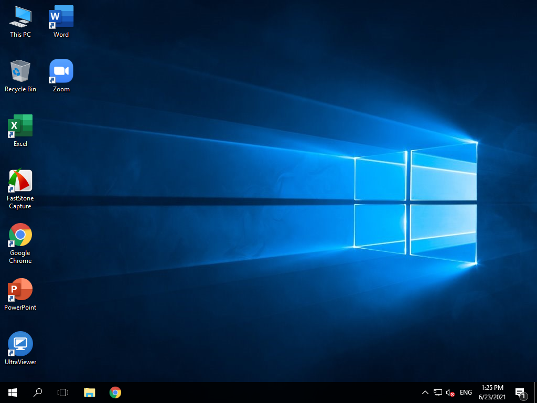Click the muted volume tray icon
The width and height of the screenshot is (537, 403).
(x=450, y=393)
